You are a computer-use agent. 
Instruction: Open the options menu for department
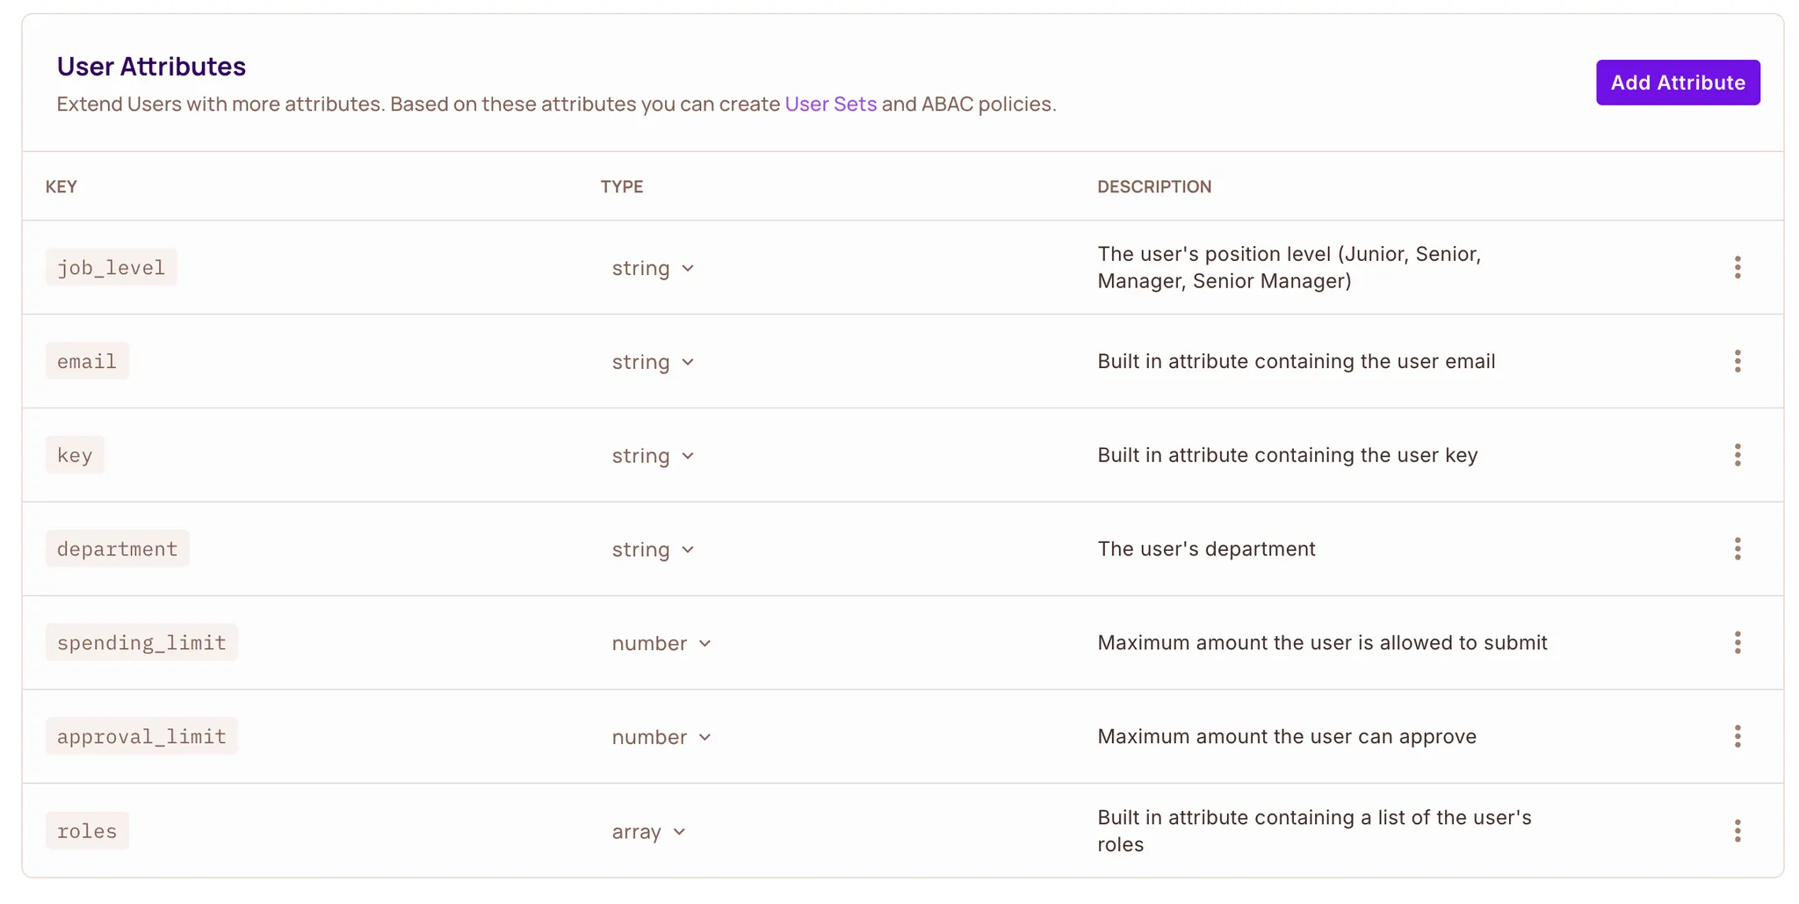tap(1737, 549)
